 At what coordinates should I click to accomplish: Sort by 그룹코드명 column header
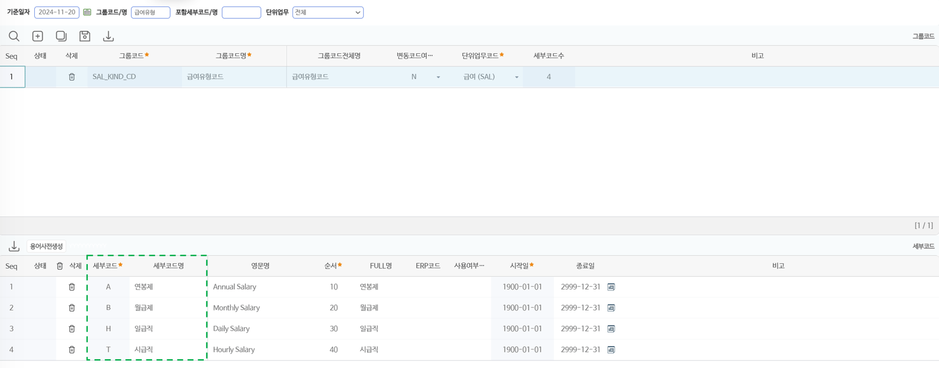point(233,56)
